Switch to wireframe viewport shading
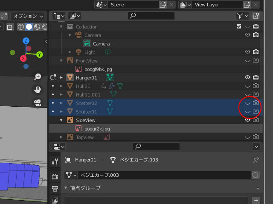This screenshot has width=273, height=204. tap(21, 27)
